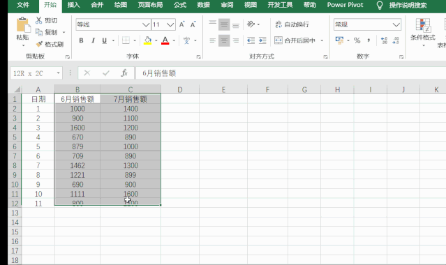The image size is (446, 265).
Task: Align text to vertical middle
Action: coord(224,24)
